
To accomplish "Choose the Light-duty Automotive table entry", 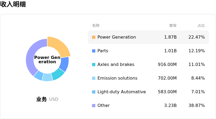I will (122, 92).
